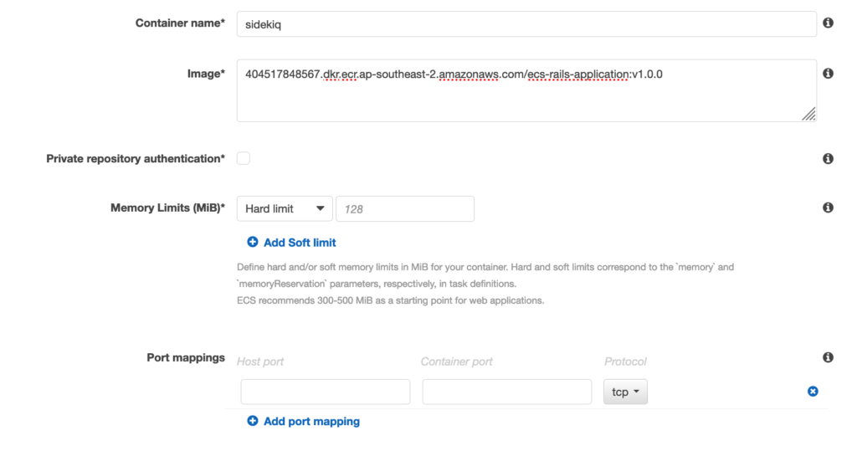Viewport: 857px width, 451px height.
Task: Click inside the Image URL text area
Action: click(x=526, y=90)
